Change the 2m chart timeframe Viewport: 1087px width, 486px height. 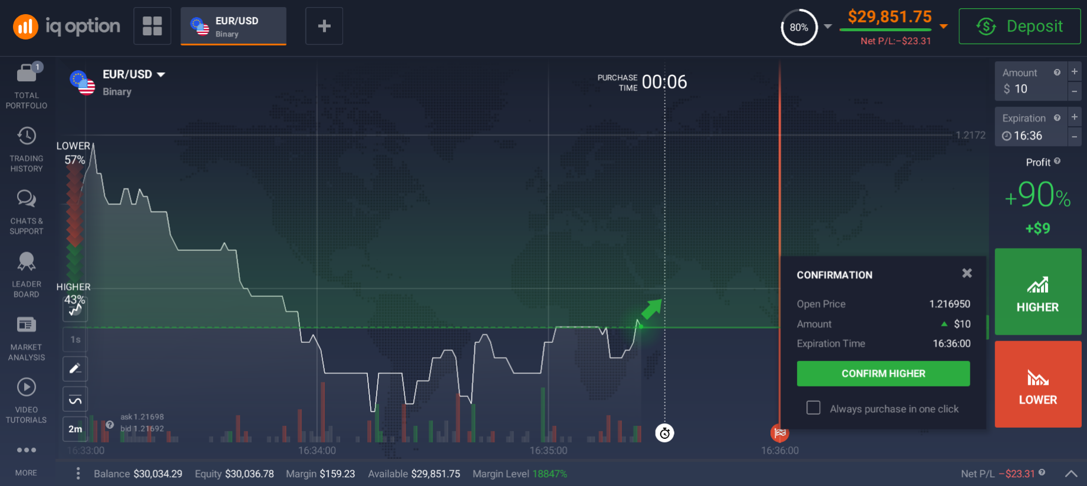[x=75, y=429]
